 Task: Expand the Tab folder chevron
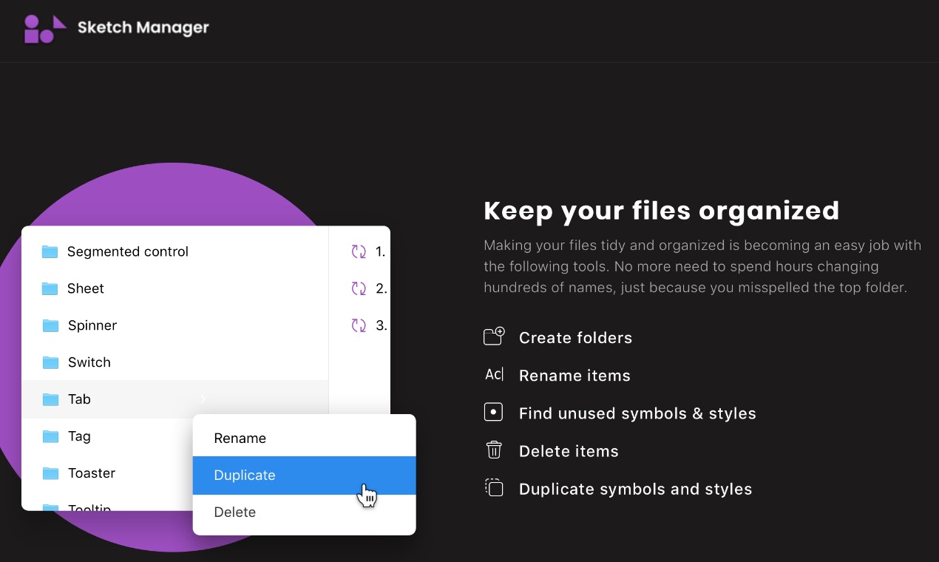click(x=203, y=399)
